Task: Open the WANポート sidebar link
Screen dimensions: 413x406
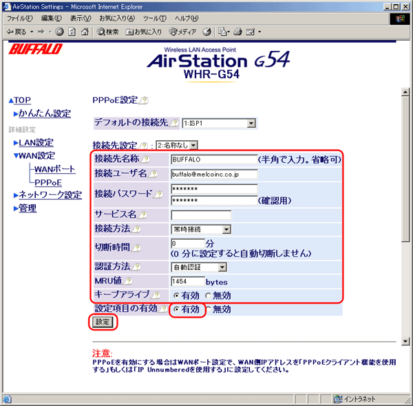Action: [55, 170]
